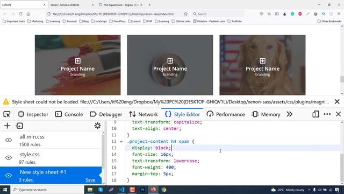The height and width of the screenshot is (194, 344).
Task: Click the address bar URL
Action: (113, 14)
